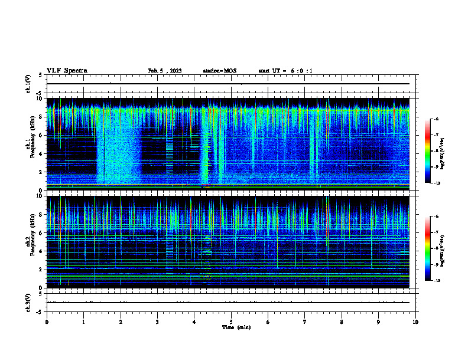Click time axis tick label "7"
Screen dimensions: 468x361
point(305,322)
